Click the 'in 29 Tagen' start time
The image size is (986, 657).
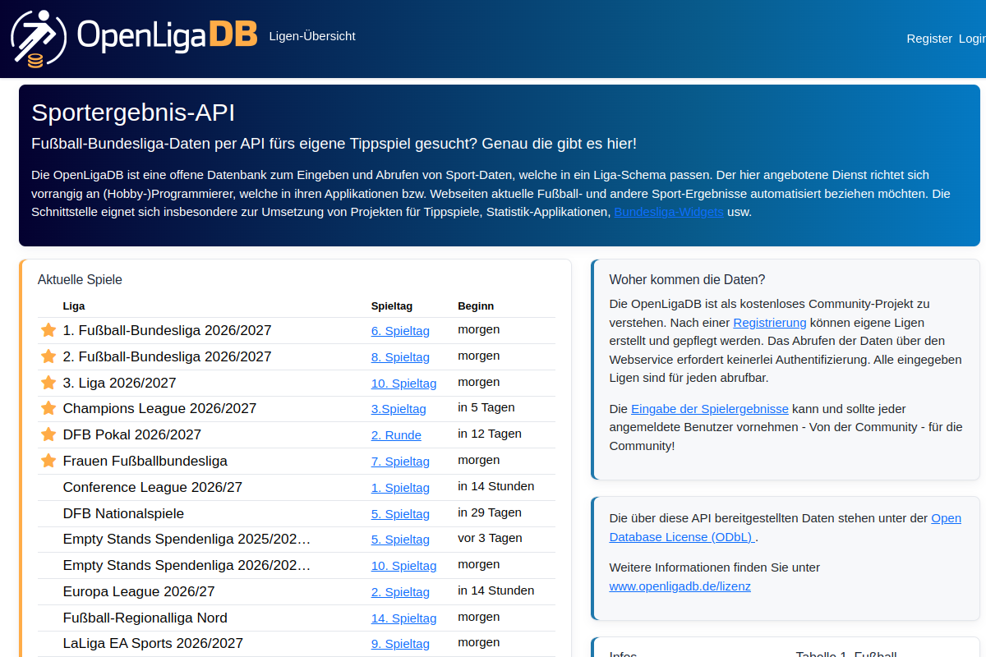pos(490,512)
